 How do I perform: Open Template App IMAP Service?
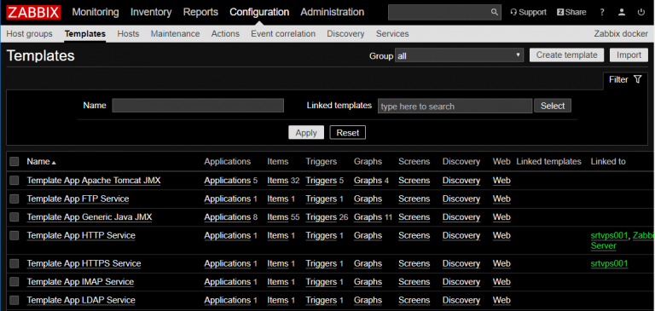[x=80, y=282]
